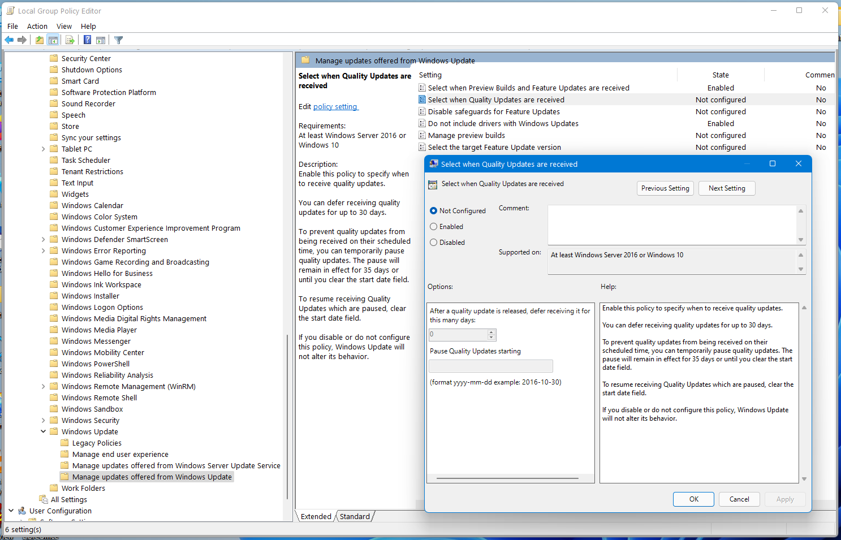Expand the Windows Security folder
This screenshot has height=540, width=841.
click(44, 421)
